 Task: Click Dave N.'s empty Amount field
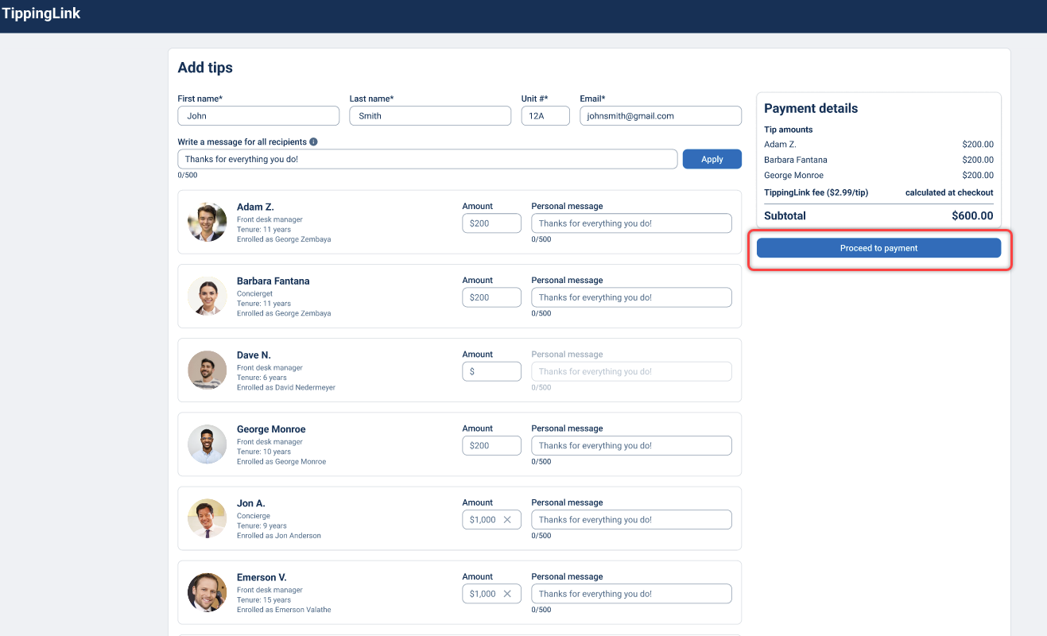point(491,371)
